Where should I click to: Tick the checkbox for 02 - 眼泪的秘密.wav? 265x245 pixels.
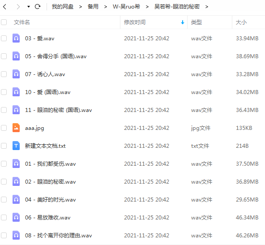tap(4, 181)
